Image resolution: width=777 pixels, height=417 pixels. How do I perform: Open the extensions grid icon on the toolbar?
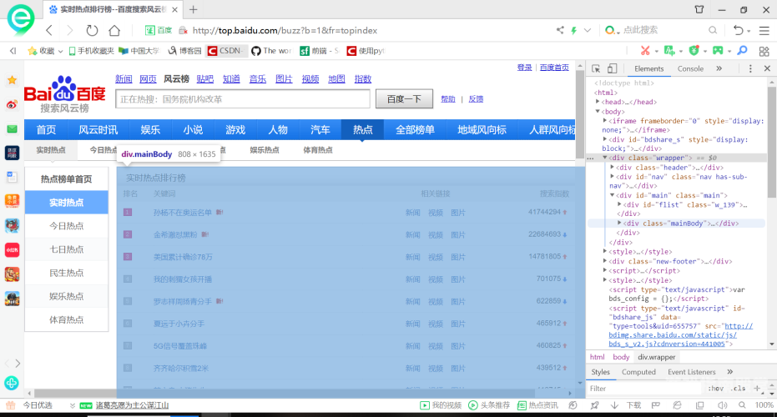[x=764, y=51]
